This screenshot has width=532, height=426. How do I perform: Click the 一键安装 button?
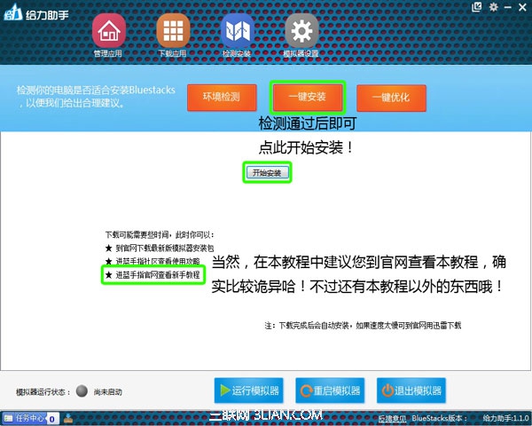[308, 97]
